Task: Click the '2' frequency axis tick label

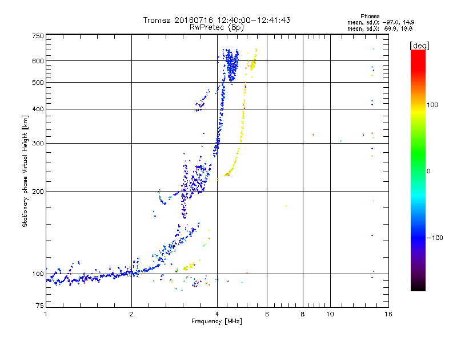Action: [131, 314]
